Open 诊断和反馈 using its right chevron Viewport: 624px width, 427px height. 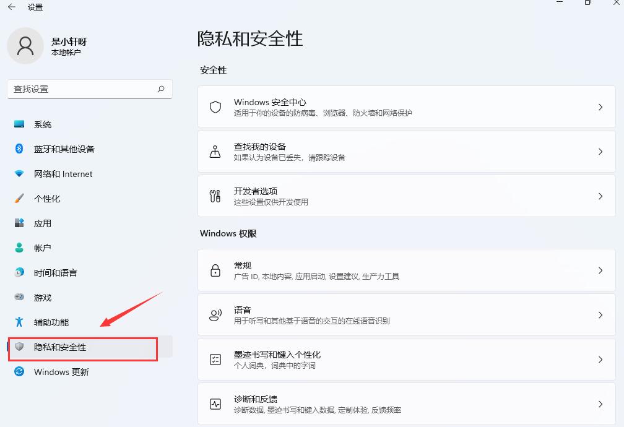click(600, 403)
